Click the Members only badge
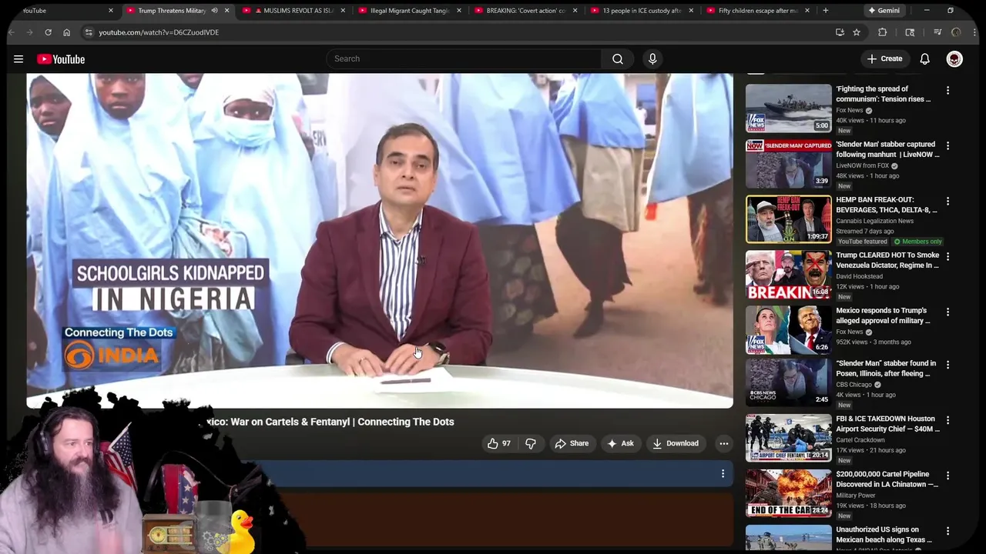Viewport: 986px width, 554px height. point(917,242)
